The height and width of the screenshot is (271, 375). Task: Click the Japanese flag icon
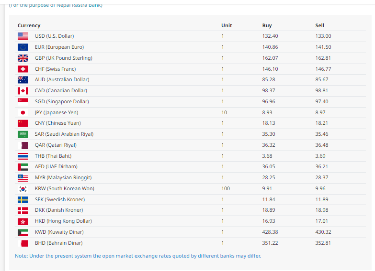coord(23,113)
